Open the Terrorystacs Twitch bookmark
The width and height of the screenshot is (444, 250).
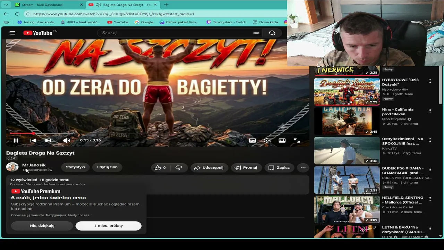pos(226,22)
